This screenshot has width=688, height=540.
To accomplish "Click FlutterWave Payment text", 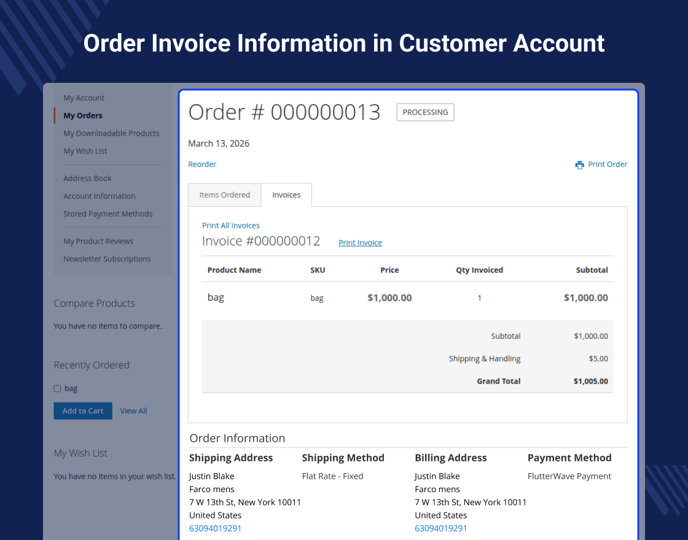I will point(569,476).
